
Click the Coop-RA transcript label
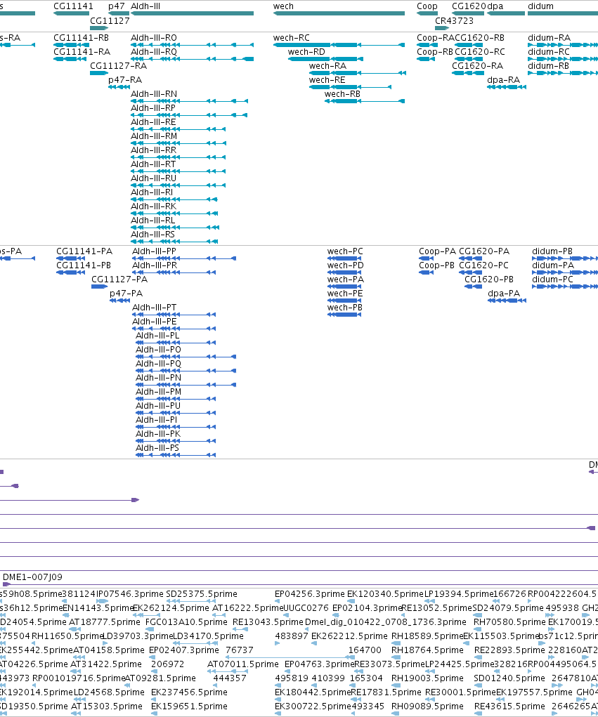click(436, 38)
